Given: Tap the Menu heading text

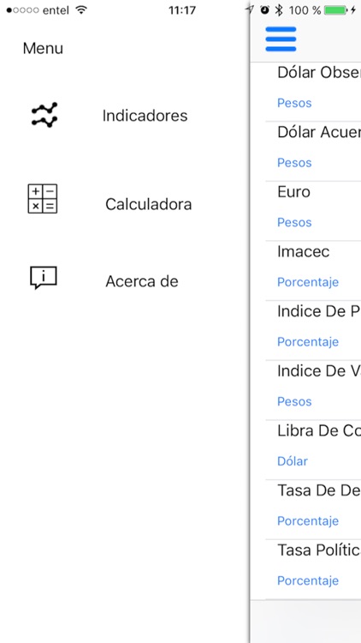Looking at the screenshot, I should 43,48.
